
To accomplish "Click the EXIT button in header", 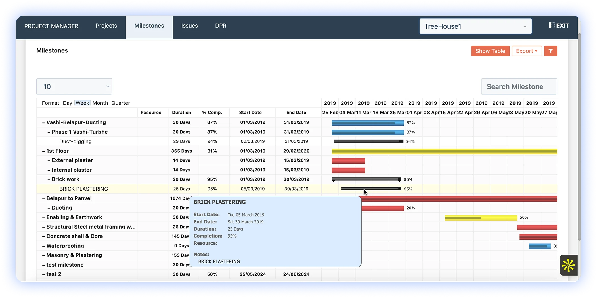I will pyautogui.click(x=559, y=26).
